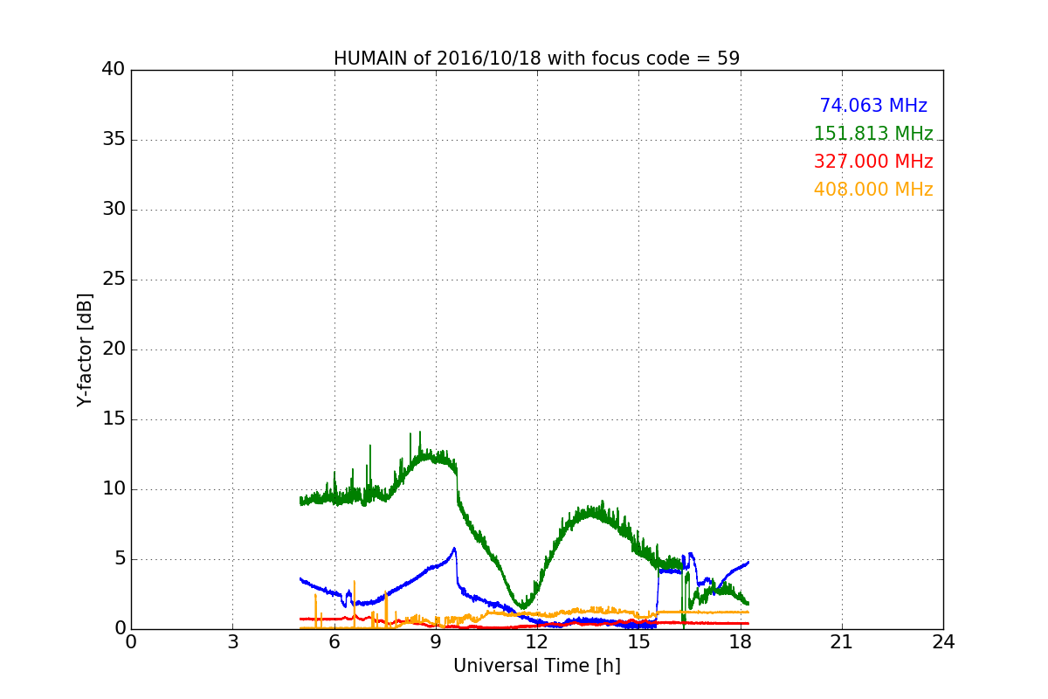This screenshot has width=1048, height=699.
Task: Click the blue curve's peak near 9.5 h
Action: (454, 549)
